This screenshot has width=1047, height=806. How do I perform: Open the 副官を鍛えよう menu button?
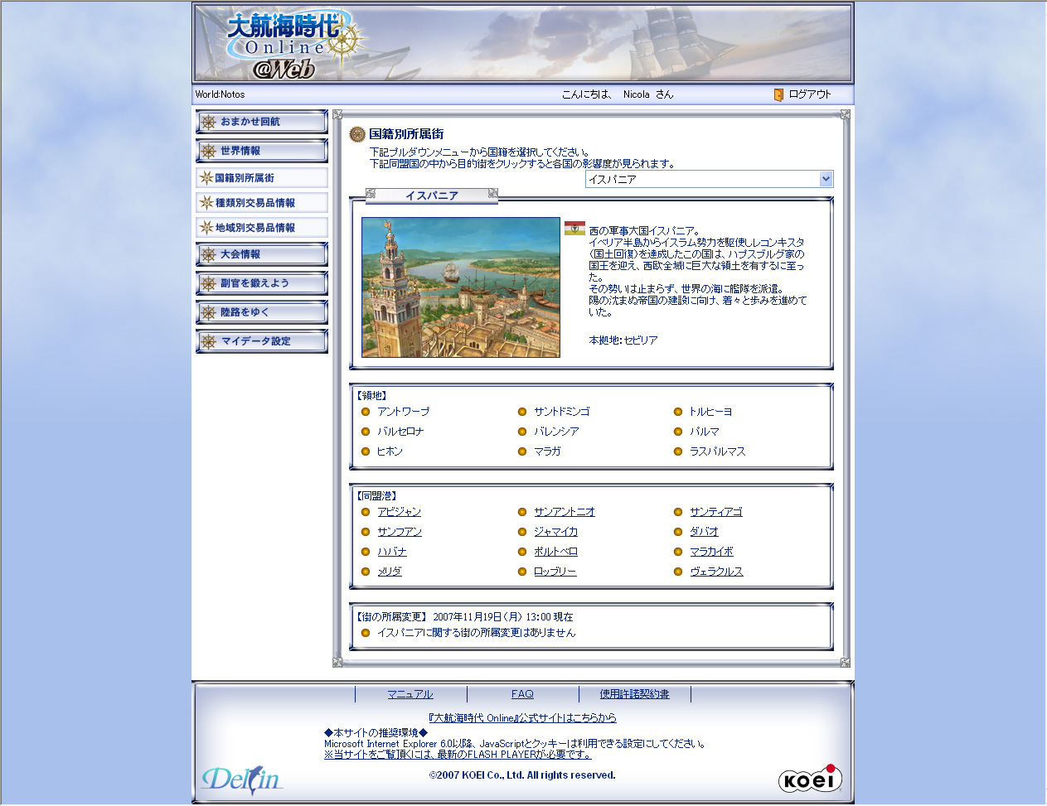[262, 283]
